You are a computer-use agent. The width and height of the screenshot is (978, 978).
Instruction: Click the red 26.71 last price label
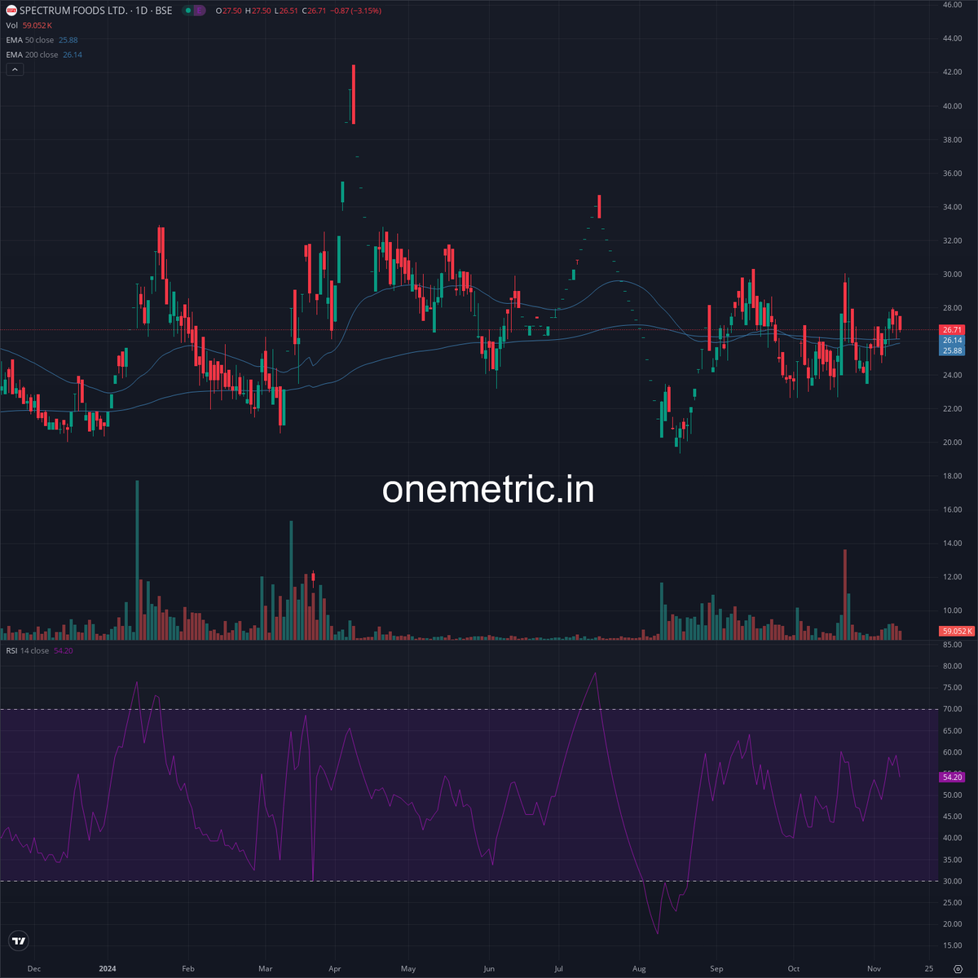(952, 330)
